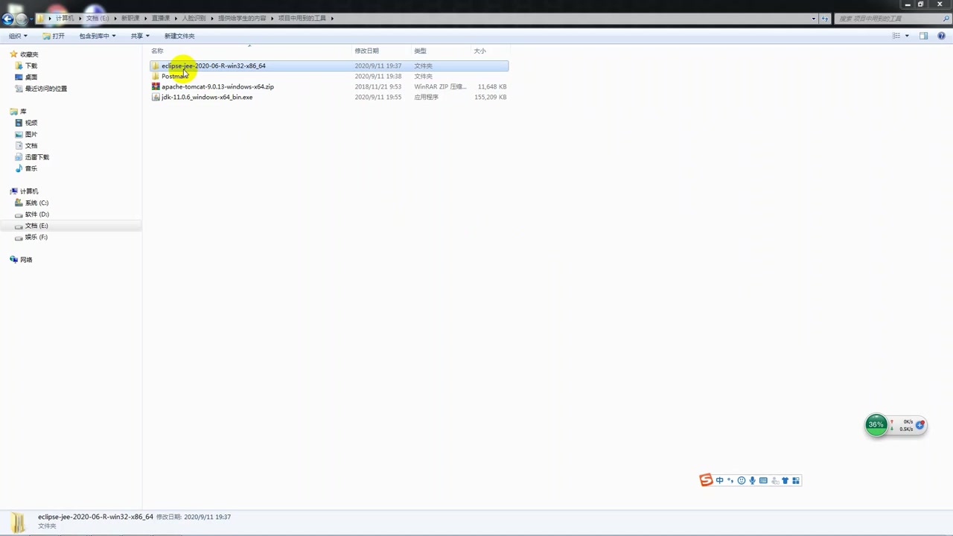The height and width of the screenshot is (536, 953).
Task: Select 库 in navigation pane
Action: click(x=23, y=112)
